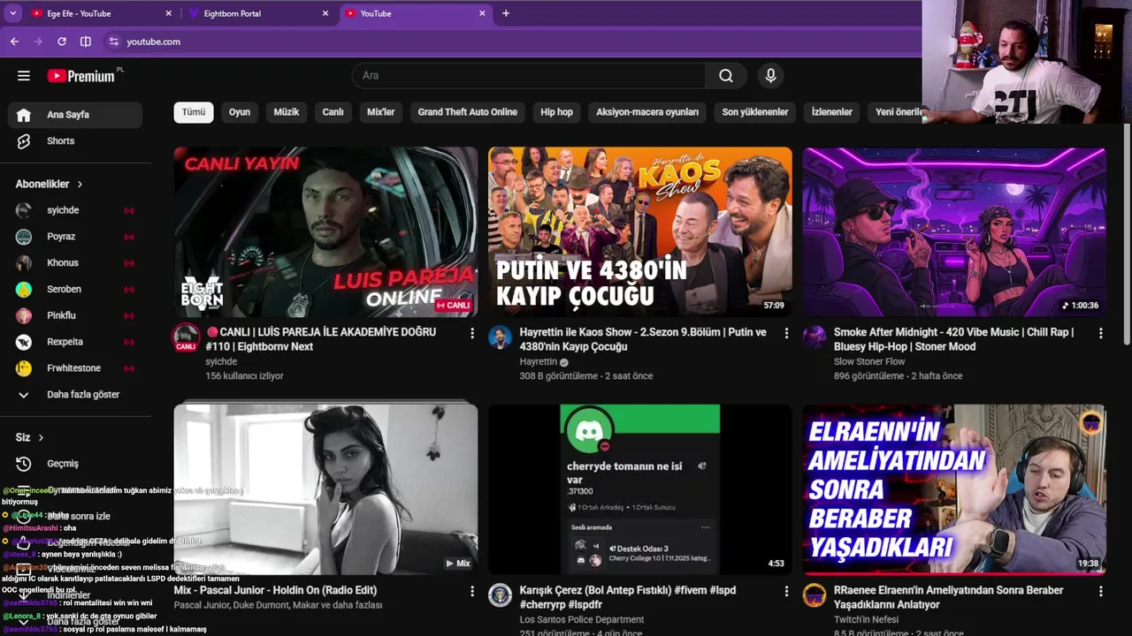The width and height of the screenshot is (1132, 636).
Task: Open site info icon in address bar
Action: (113, 42)
